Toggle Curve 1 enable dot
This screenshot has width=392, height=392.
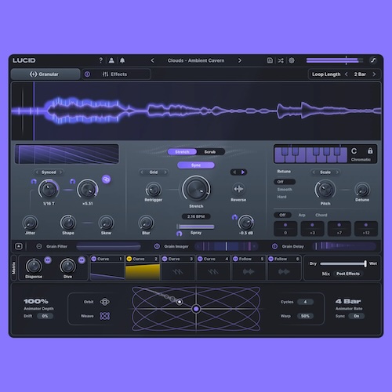[x=94, y=259]
